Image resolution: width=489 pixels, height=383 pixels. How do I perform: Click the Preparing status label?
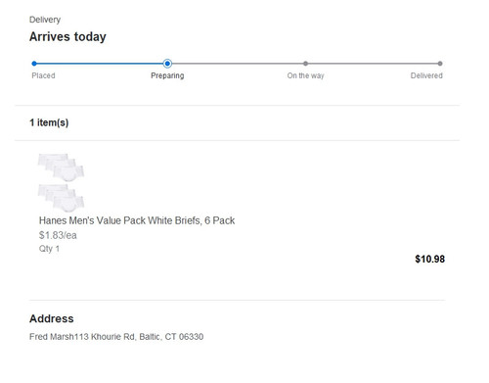click(167, 75)
